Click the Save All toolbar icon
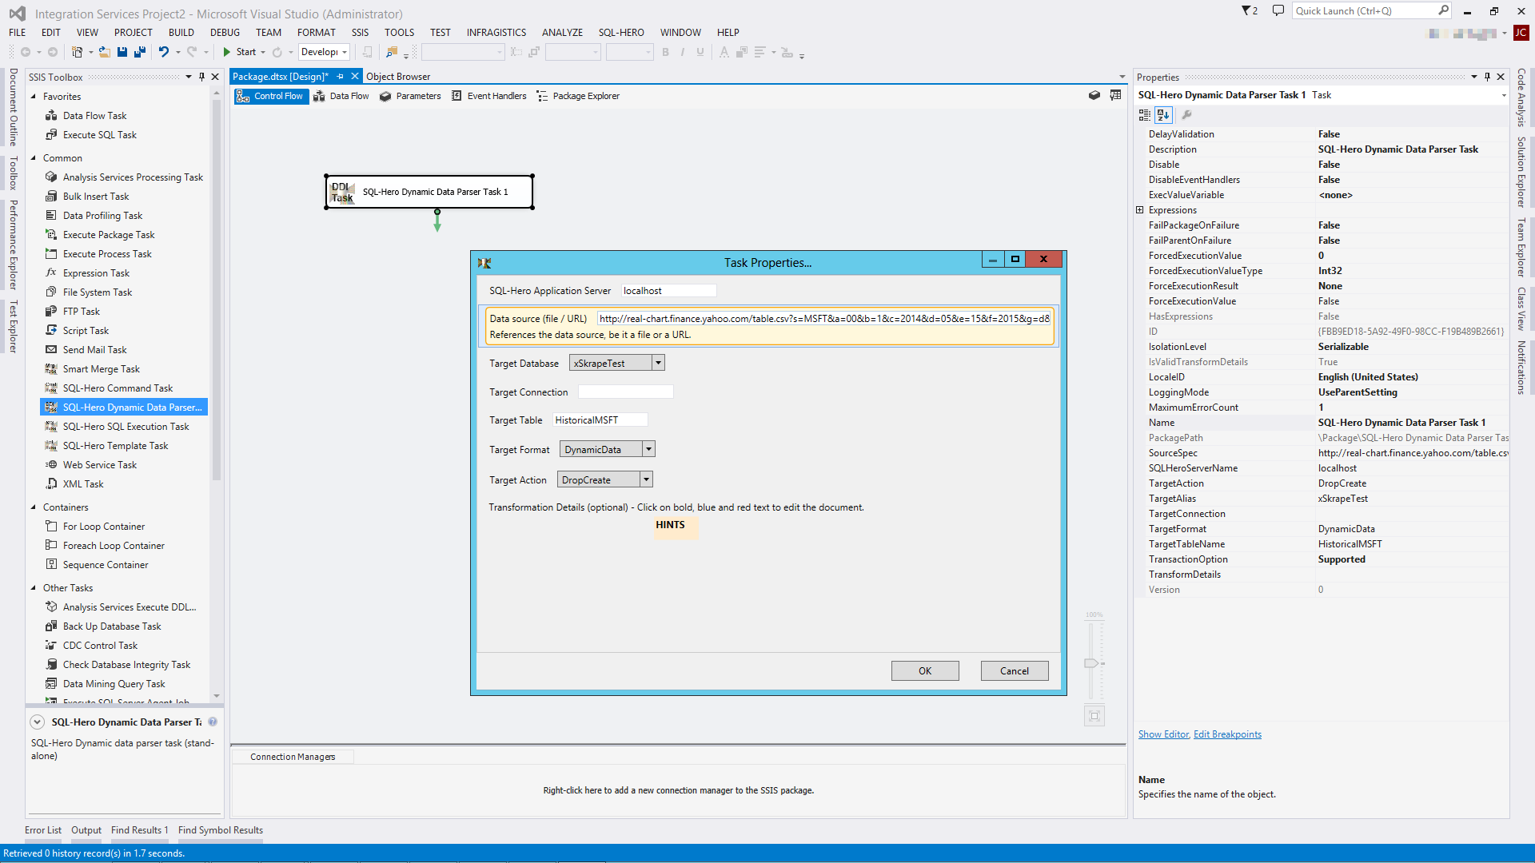The height and width of the screenshot is (863, 1535). pos(140,52)
